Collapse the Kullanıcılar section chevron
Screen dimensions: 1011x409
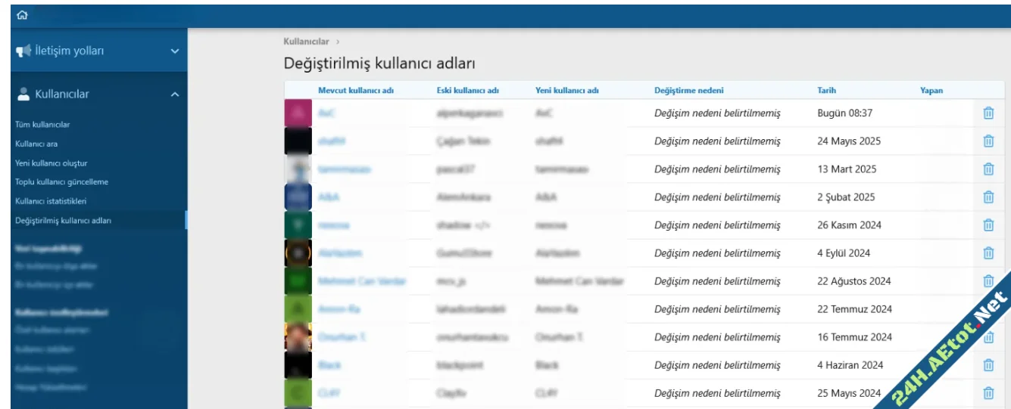[175, 95]
